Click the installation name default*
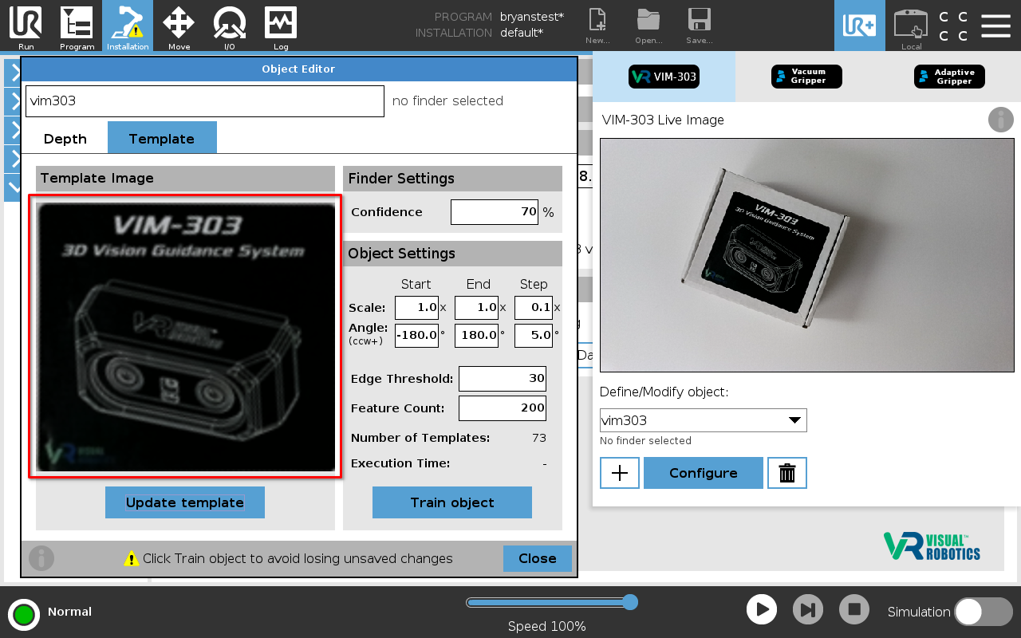The width and height of the screenshot is (1021, 638). coord(522,33)
